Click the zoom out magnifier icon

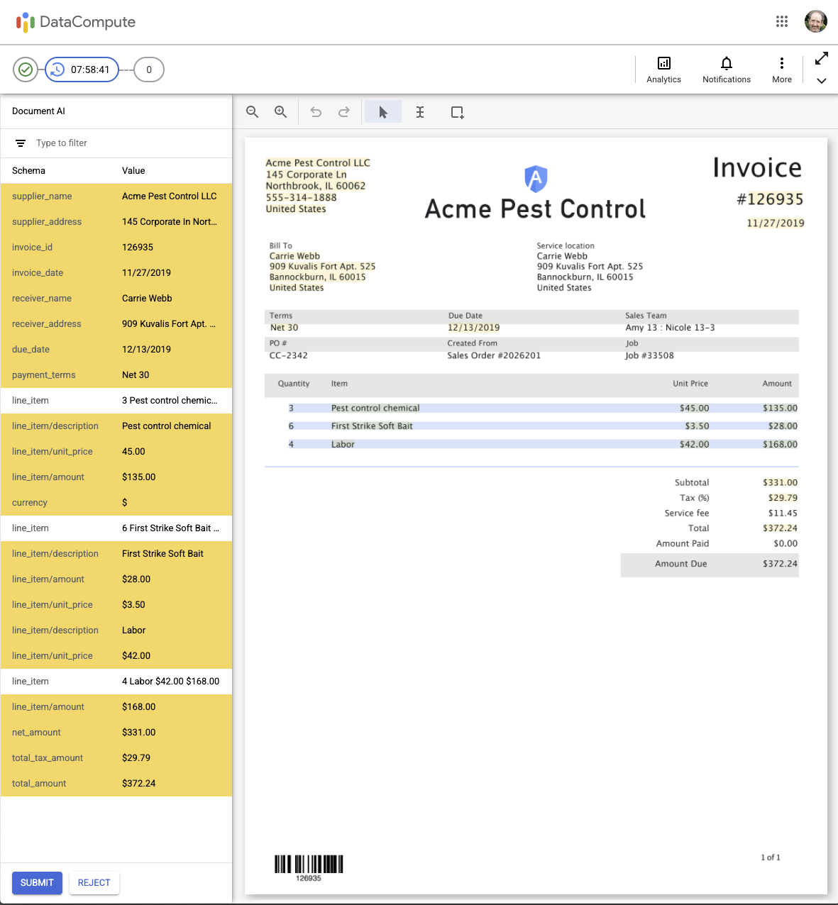coord(252,112)
